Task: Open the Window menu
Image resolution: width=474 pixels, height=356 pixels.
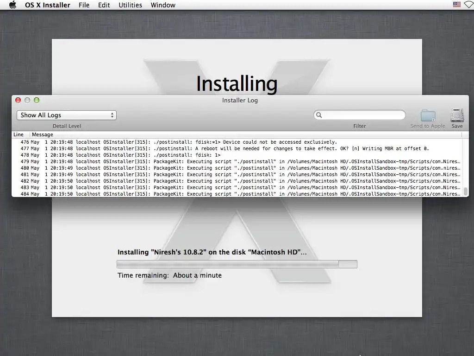Action: point(163,5)
